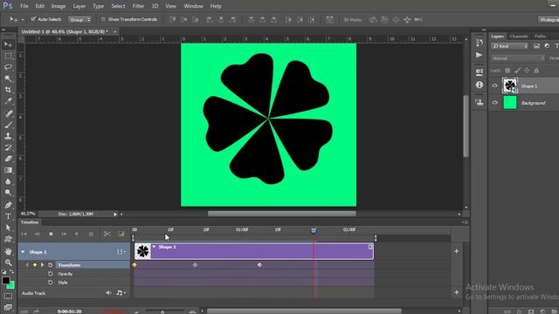This screenshot has width=559, height=314.
Task: Open the Normal blend mode dropdown
Action: (x=518, y=58)
